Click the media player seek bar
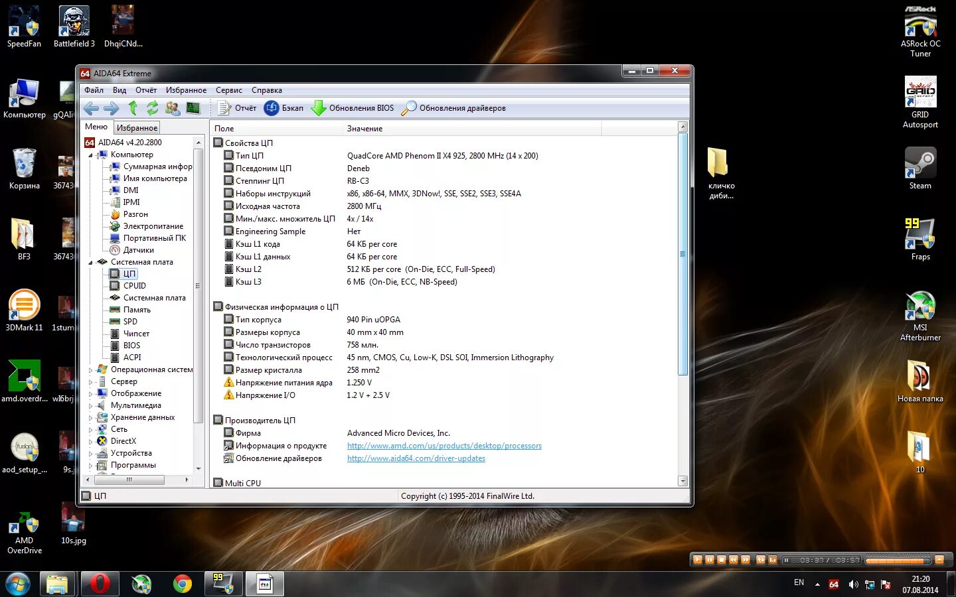The height and width of the screenshot is (597, 956). pos(896,560)
